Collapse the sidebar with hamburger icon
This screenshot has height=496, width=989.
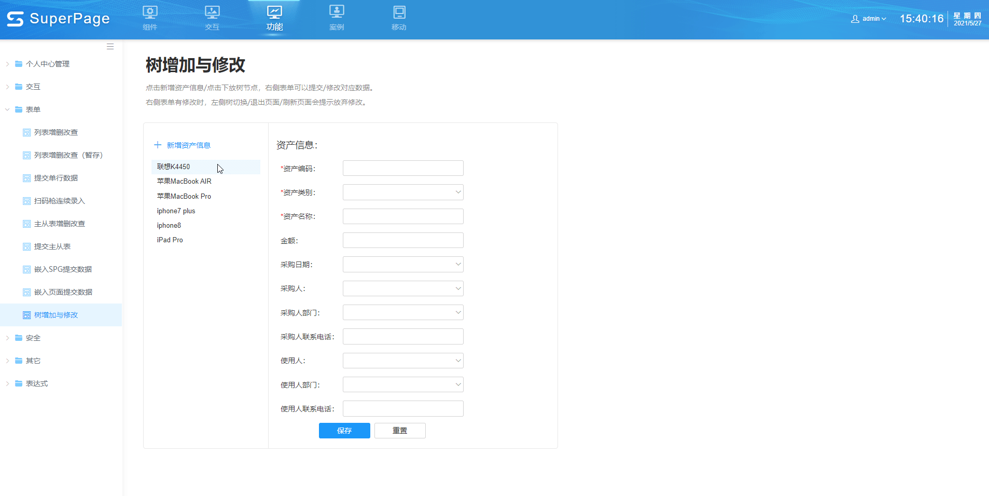pos(110,47)
